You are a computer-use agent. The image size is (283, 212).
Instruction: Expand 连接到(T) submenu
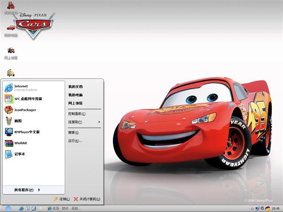(x=84, y=122)
